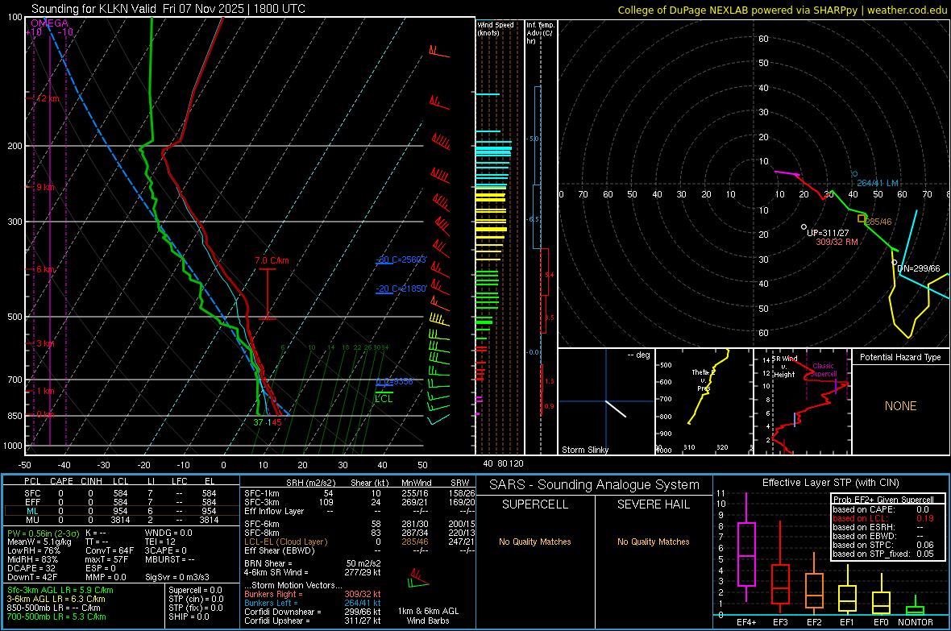The image size is (951, 631).
Task: Click the 'Bunkers Right = 309/32 kt' line
Action: pyautogui.click(x=313, y=594)
